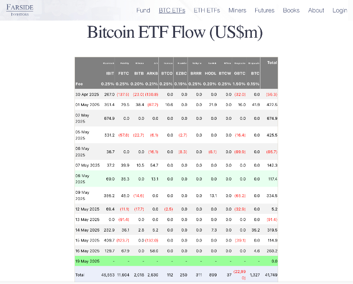
Task: Open the ETH ETFs page
Action: click(207, 11)
